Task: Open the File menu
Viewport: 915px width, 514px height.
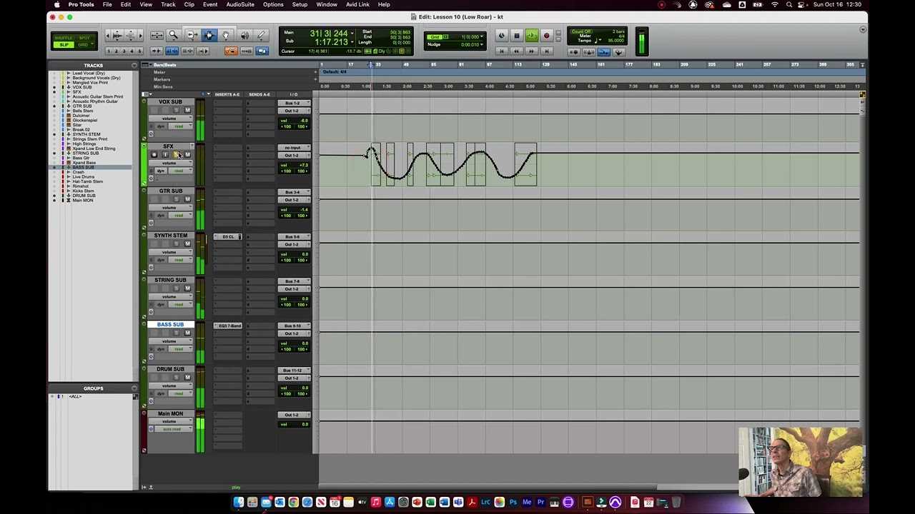Action: pos(107,4)
